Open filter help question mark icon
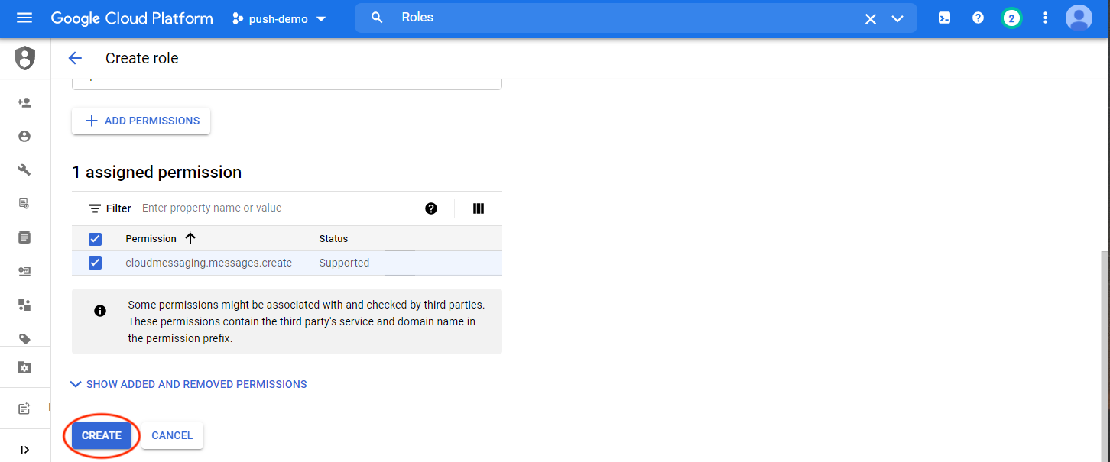 (x=431, y=208)
